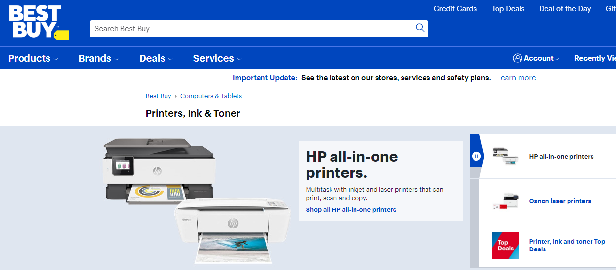The height and width of the screenshot is (270, 616).
Task: Click the search magnifier icon
Action: pos(420,28)
